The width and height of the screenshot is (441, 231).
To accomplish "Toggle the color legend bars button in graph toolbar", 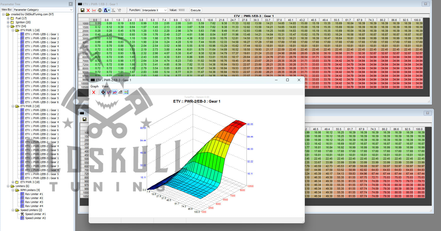I will pyautogui.click(x=126, y=92).
